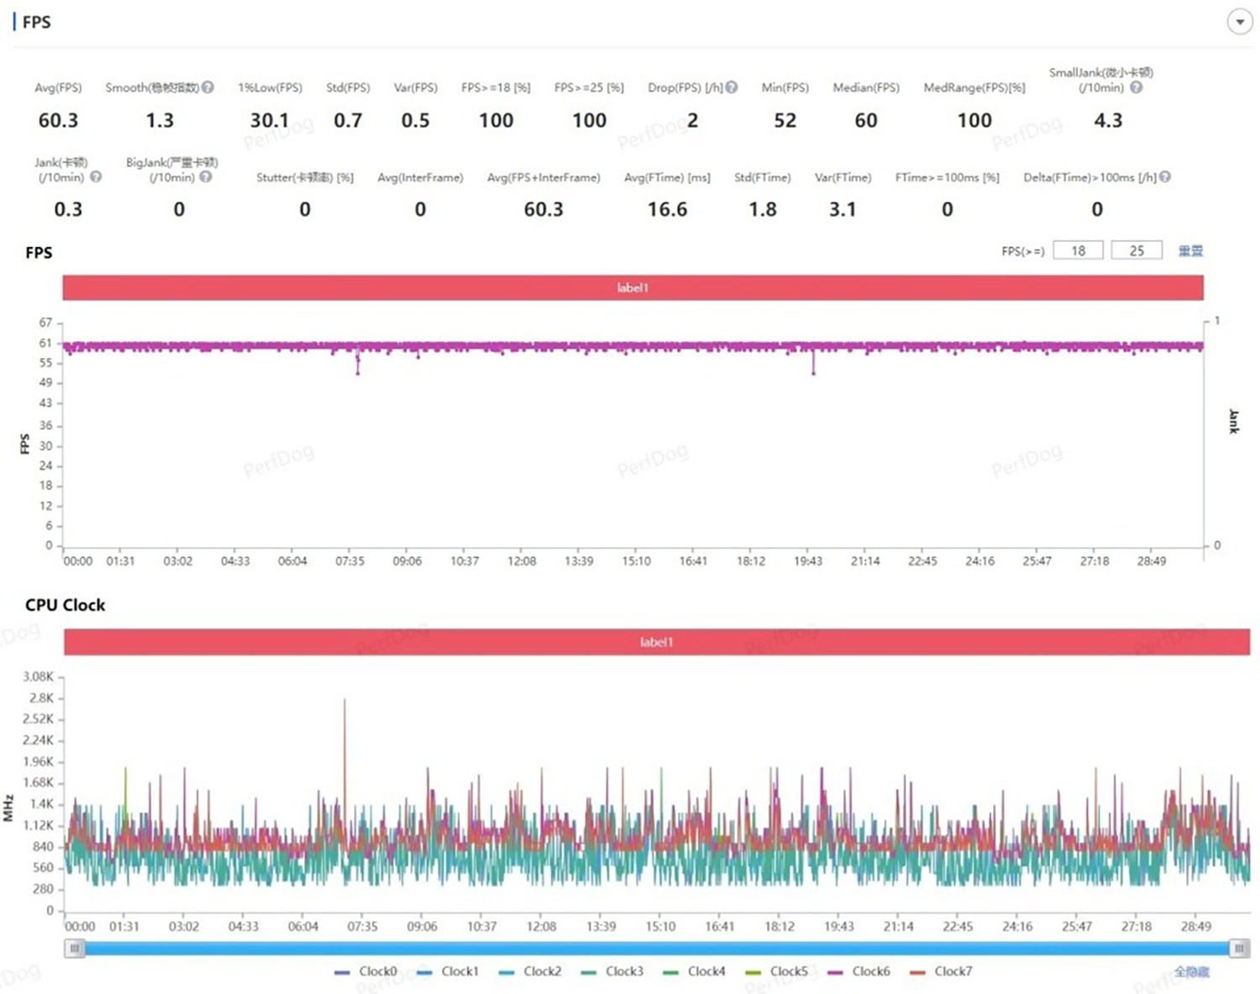Open help icon next to Delta(FTime)>100ms
This screenshot has width=1260, height=994.
coord(1165,177)
